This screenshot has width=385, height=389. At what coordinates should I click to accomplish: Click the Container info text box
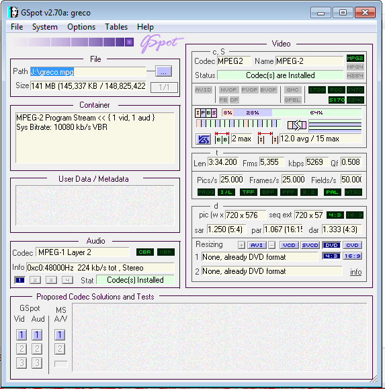click(95, 138)
